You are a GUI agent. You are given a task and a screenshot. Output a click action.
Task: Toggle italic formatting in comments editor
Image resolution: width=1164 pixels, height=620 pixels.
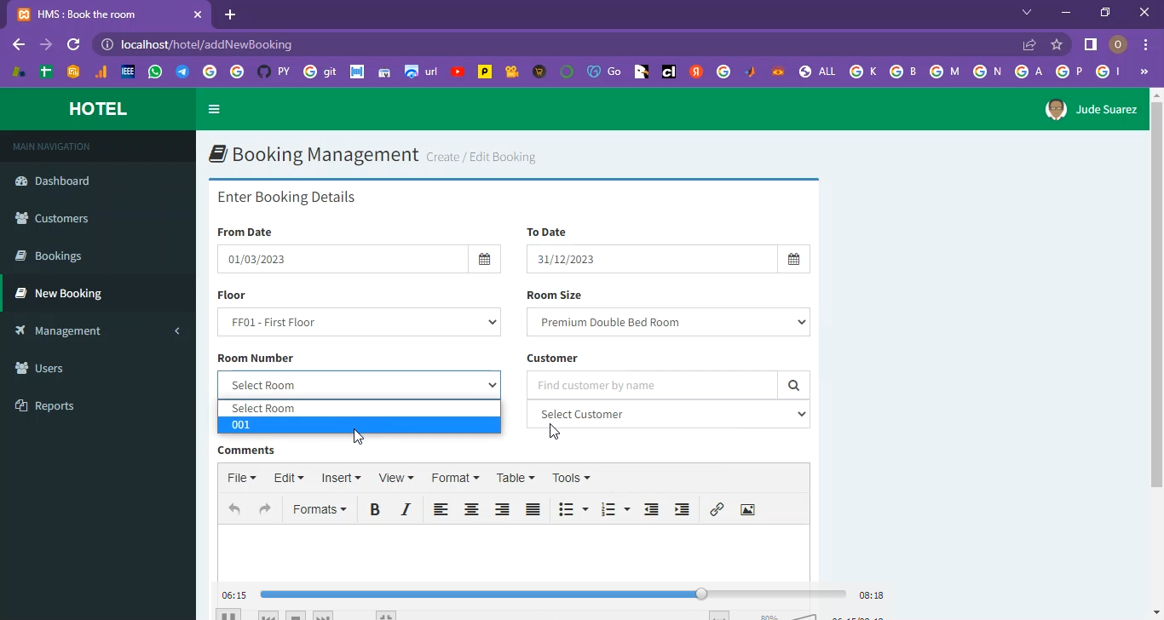click(x=406, y=509)
